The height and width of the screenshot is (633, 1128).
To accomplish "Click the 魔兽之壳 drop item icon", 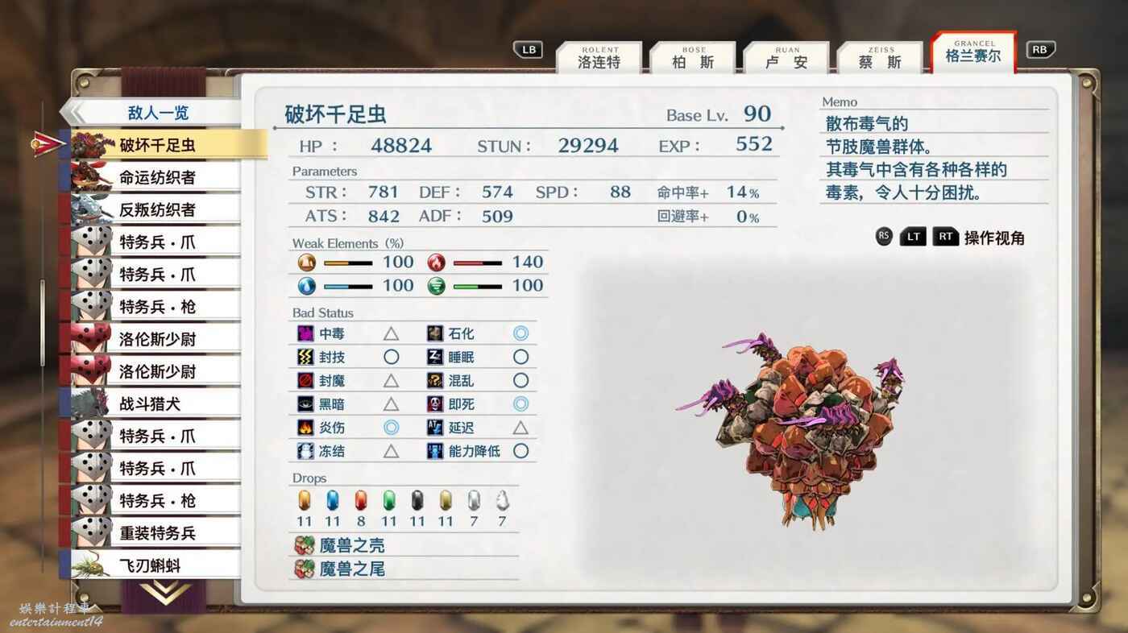I will coord(304,546).
